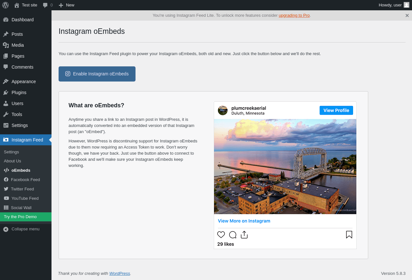Image resolution: width=412 pixels, height=280 pixels.
Task: Click the bookmark icon on Instagram preview
Action: tap(349, 235)
